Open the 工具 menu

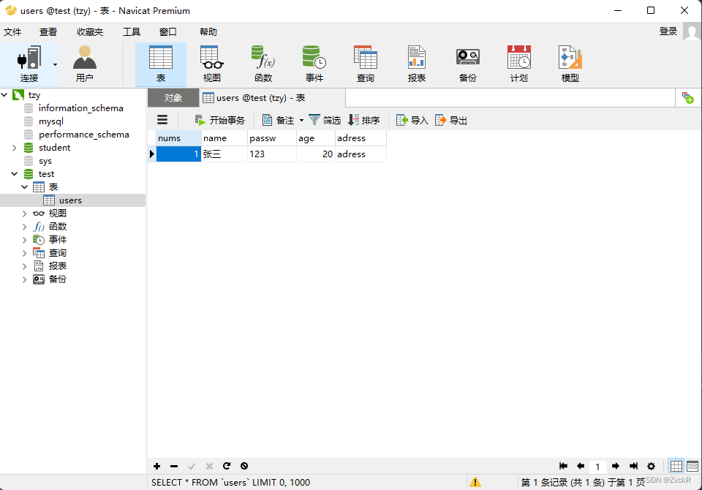pos(132,31)
